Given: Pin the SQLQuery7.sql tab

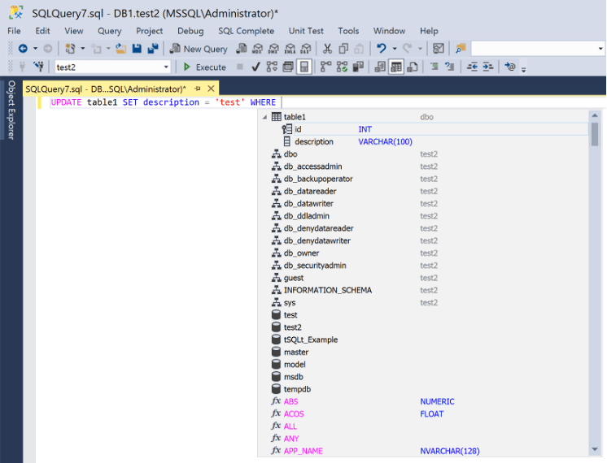Looking at the screenshot, I should tap(198, 89).
